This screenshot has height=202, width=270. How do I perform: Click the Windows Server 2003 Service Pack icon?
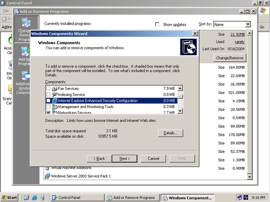[x=47, y=176]
